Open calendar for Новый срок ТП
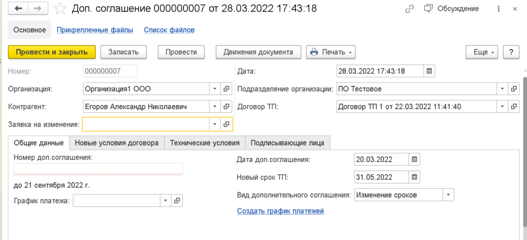Screen dimensions: 527x240 coord(414,177)
